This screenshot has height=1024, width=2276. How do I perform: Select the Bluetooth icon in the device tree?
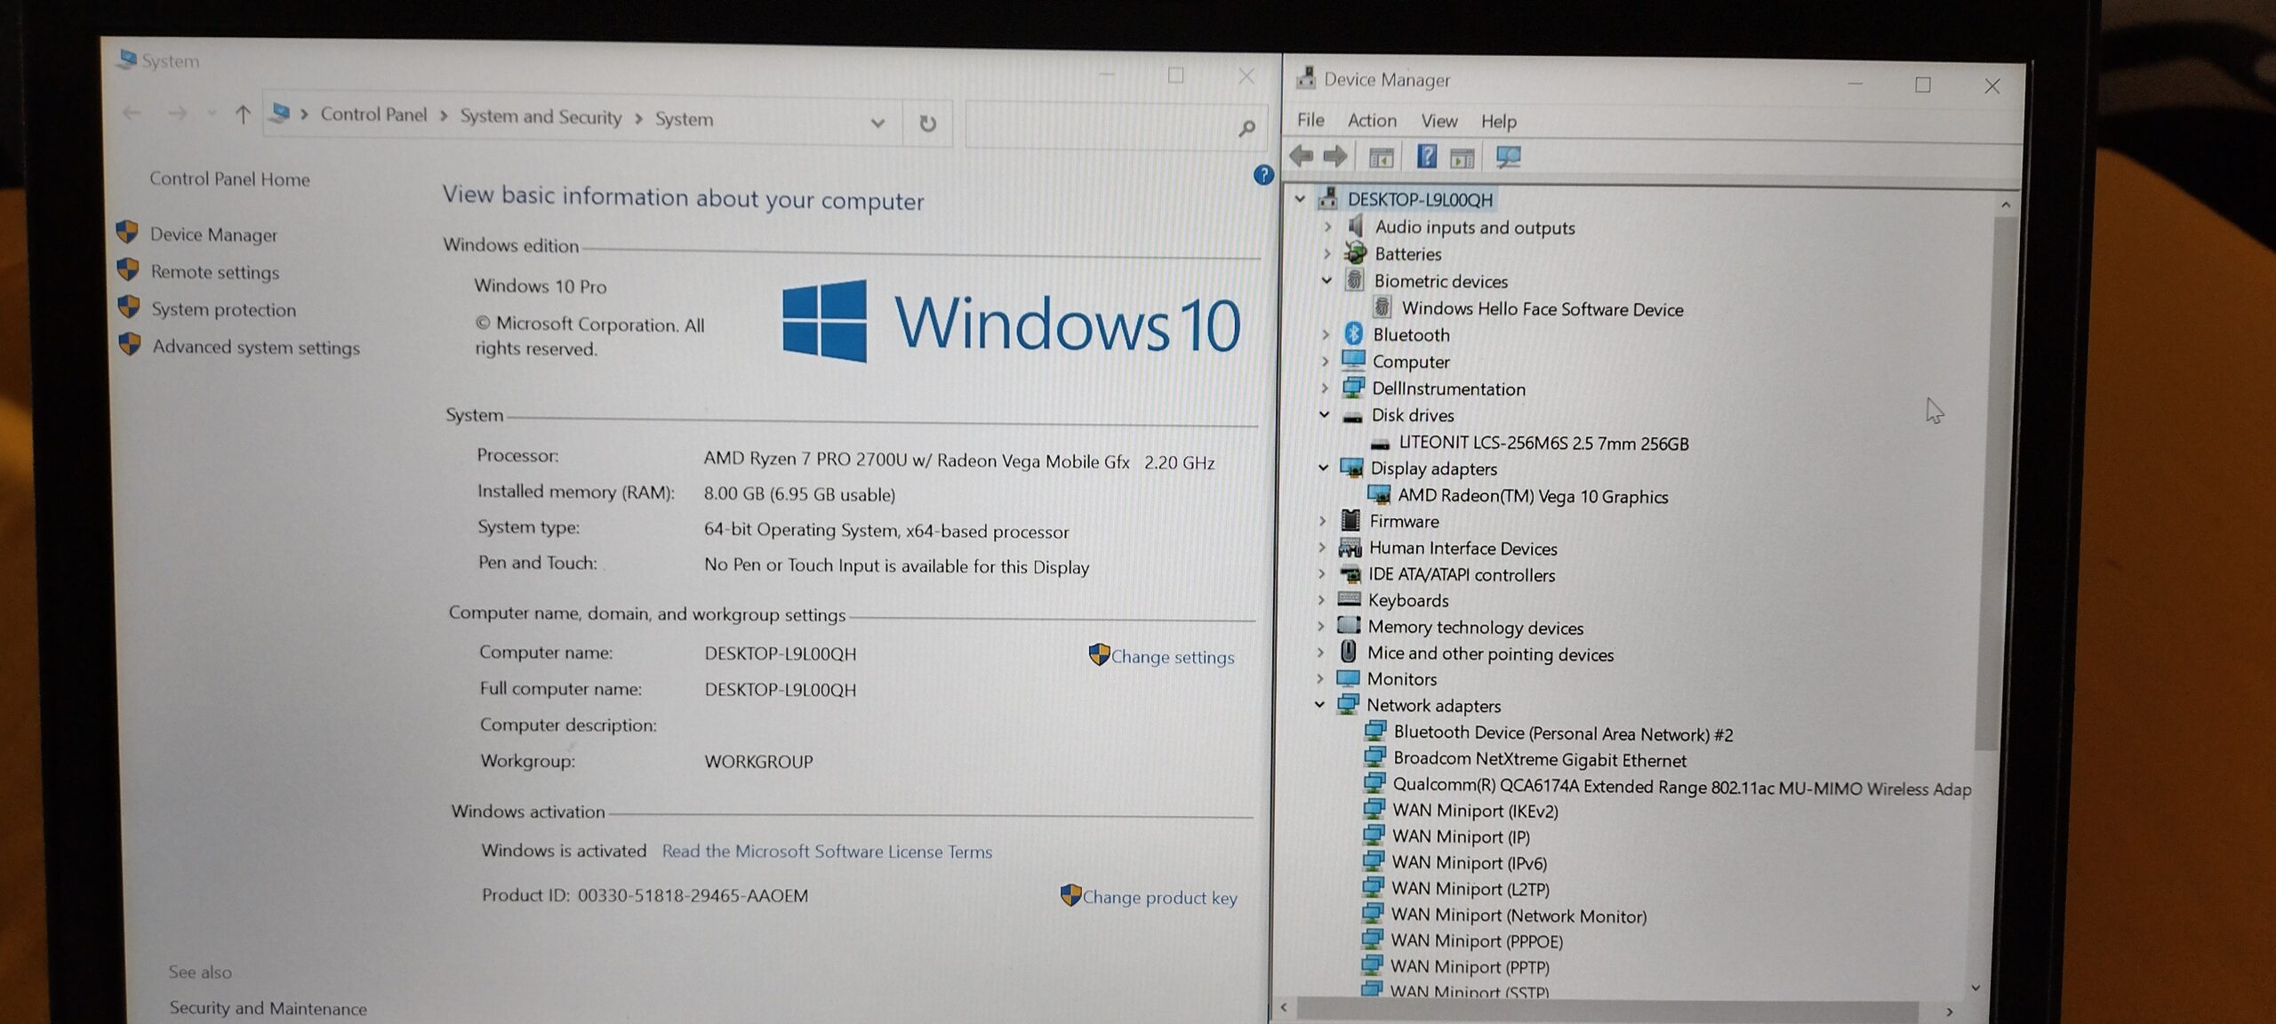pos(1353,333)
